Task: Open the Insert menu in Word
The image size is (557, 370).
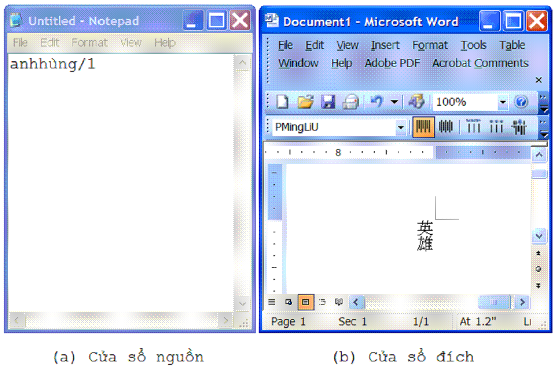Action: coord(385,46)
